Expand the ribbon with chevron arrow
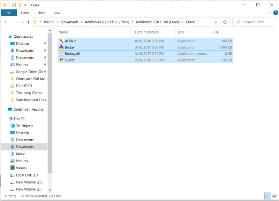Image resolution: width=279 pixels, height=201 pixels. [x=270, y=13]
